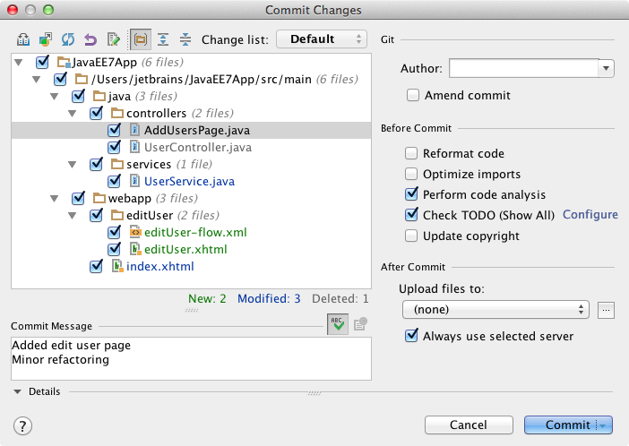
Task: Click the Show Diff toolbar icon
Action: pyautogui.click(x=23, y=39)
